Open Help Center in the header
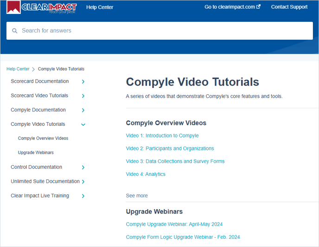 100,7
